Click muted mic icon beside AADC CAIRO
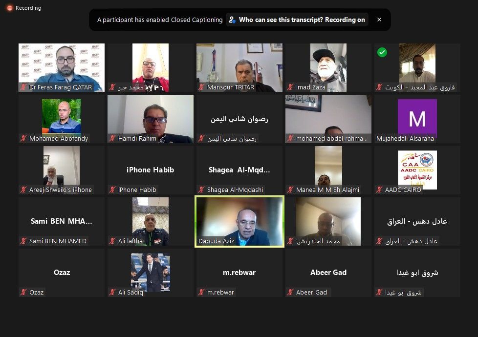Viewport: 478px width, 337px height. 380,190
